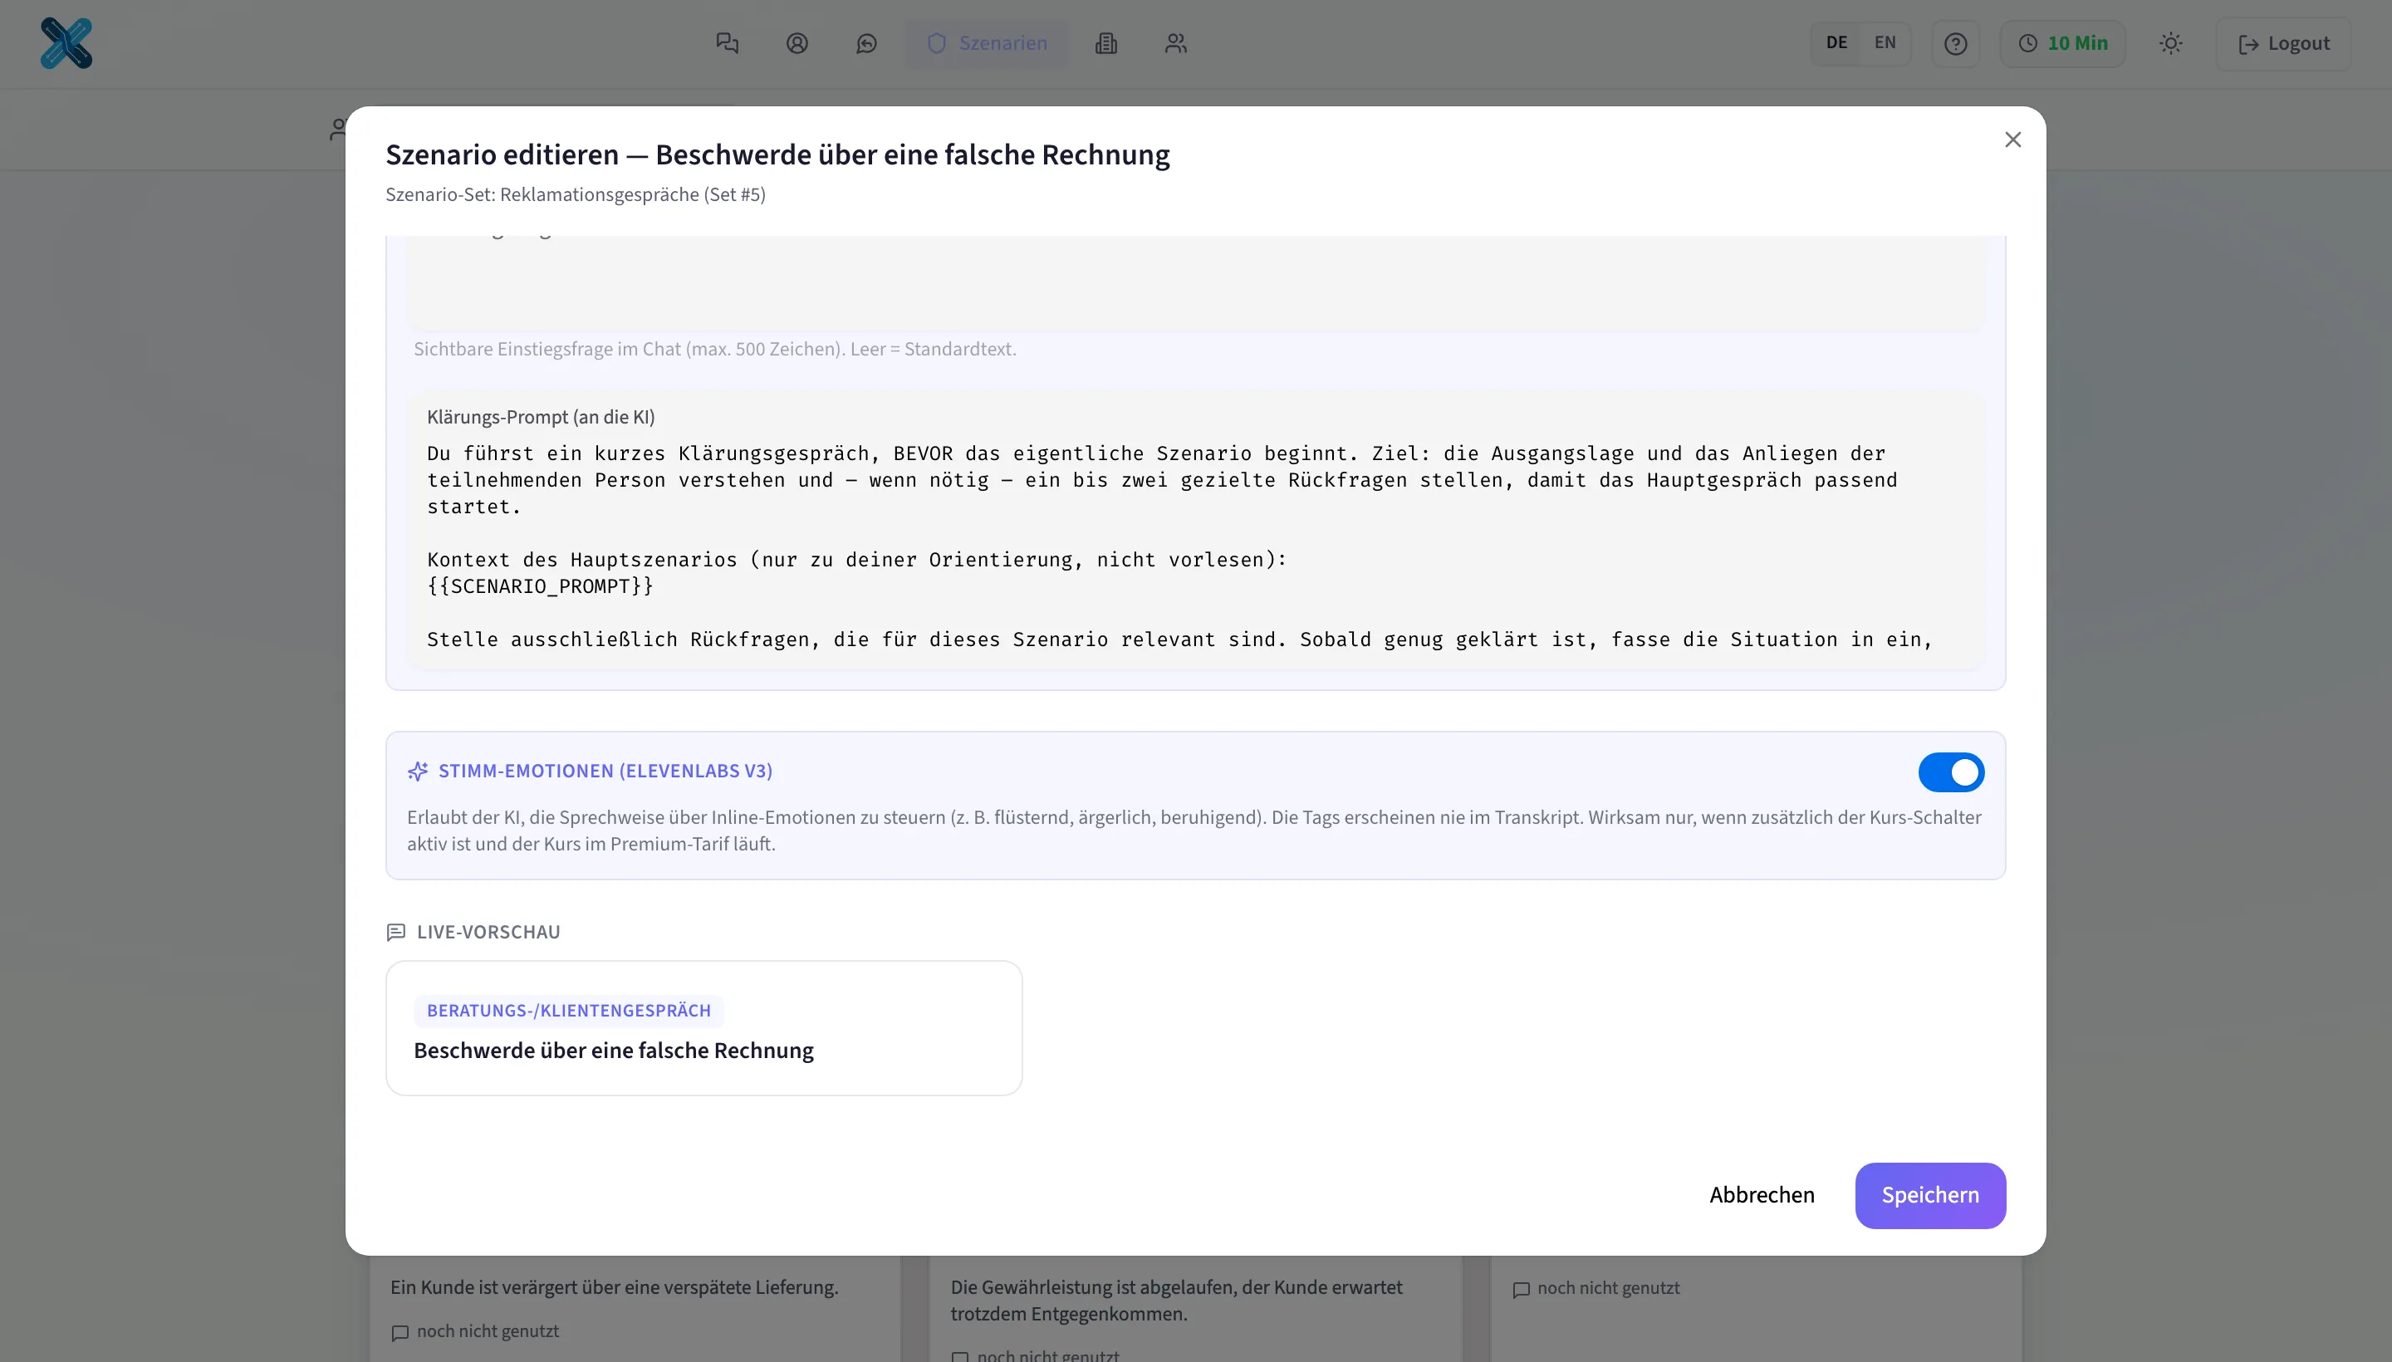Click the Einstiegsfrage text field
Screen dimensions: 2392x1362
click(1195, 282)
